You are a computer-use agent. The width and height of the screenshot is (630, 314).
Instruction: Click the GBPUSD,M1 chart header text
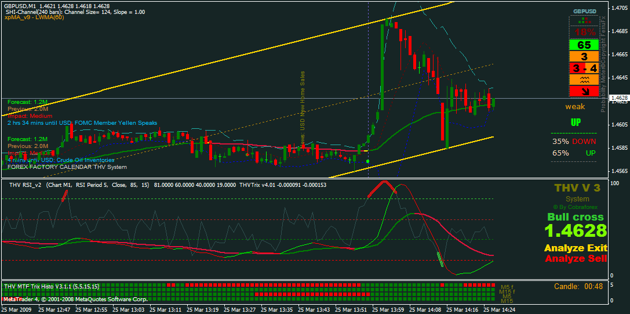pyautogui.click(x=57, y=6)
